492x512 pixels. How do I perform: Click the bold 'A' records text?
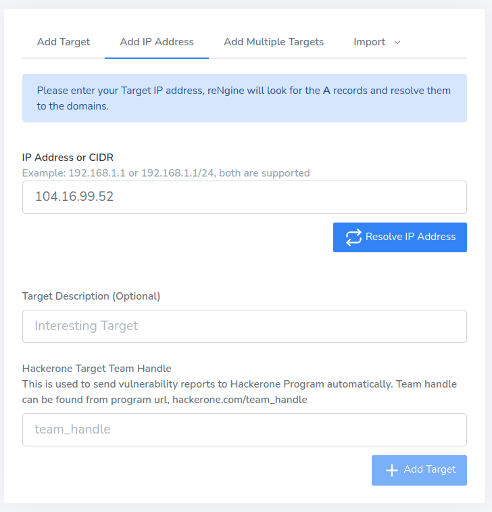[x=326, y=91]
